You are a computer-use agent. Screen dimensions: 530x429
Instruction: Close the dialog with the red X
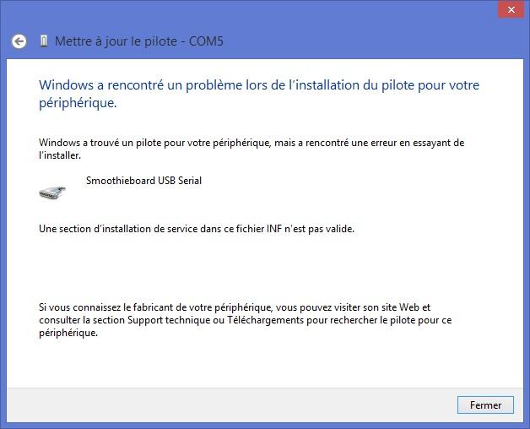[511, 10]
